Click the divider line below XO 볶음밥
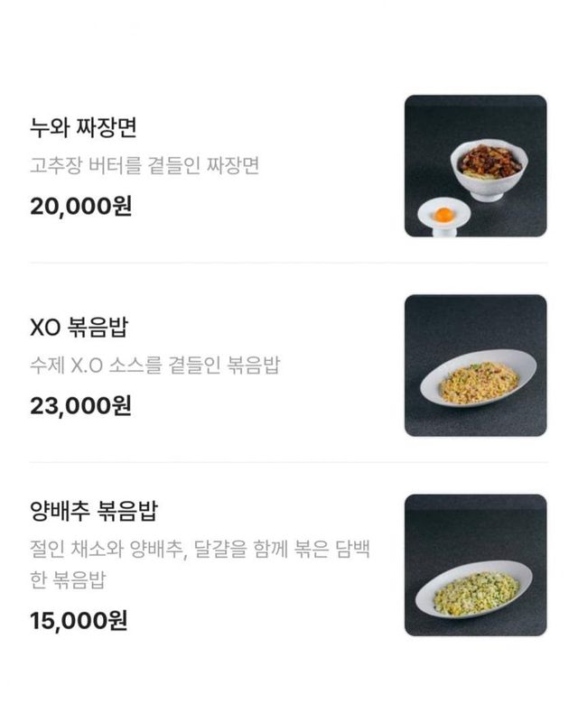578x722 pixels. [x=288, y=462]
